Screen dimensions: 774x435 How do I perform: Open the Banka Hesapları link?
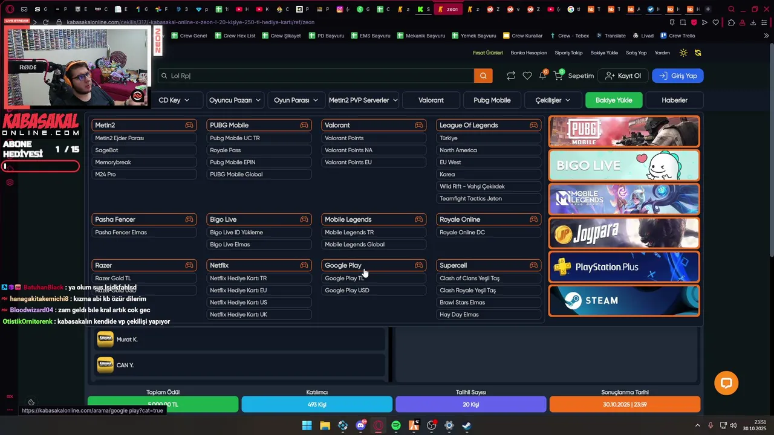pos(528,53)
